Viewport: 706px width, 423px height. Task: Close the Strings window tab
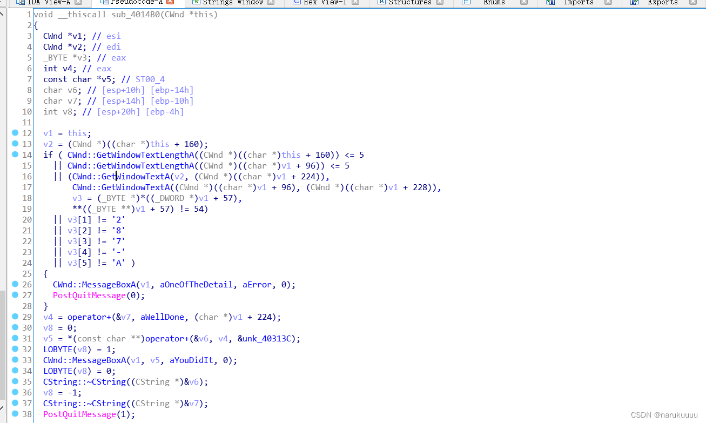[271, 2]
